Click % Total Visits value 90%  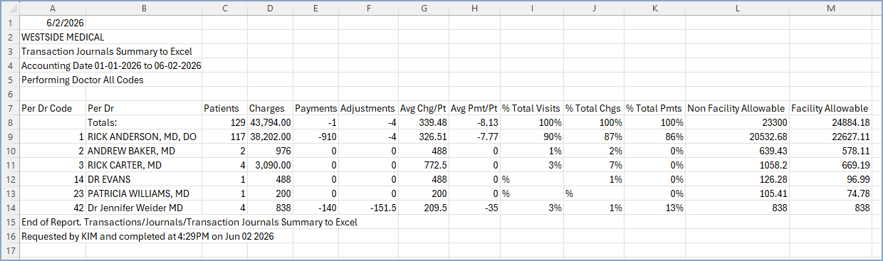(531, 137)
